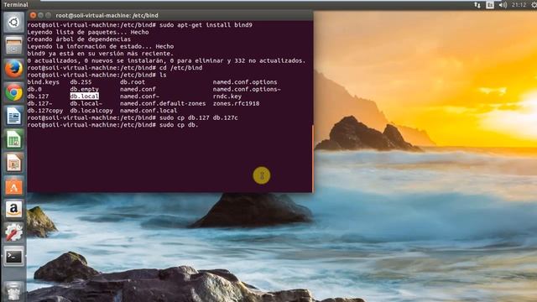Click the line 'sudo cp db.127 db.127c'

[199, 117]
